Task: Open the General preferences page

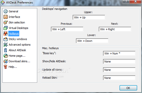Action: tap(13, 11)
